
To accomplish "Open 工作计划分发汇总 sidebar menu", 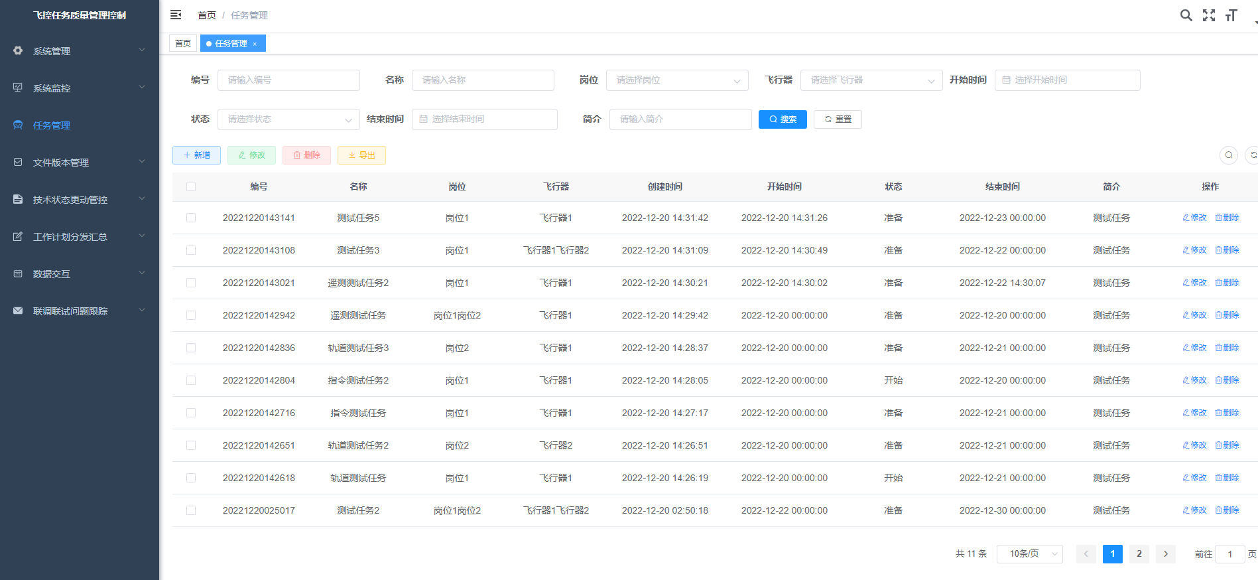I will (80, 237).
